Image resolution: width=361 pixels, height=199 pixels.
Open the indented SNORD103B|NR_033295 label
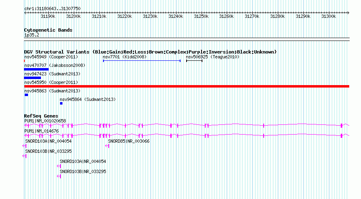(x=83, y=171)
